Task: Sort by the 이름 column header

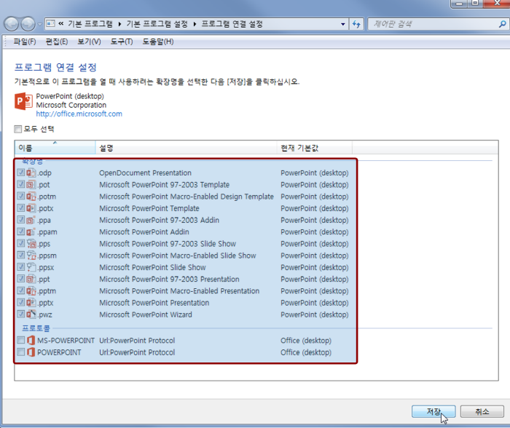Action: (55, 148)
